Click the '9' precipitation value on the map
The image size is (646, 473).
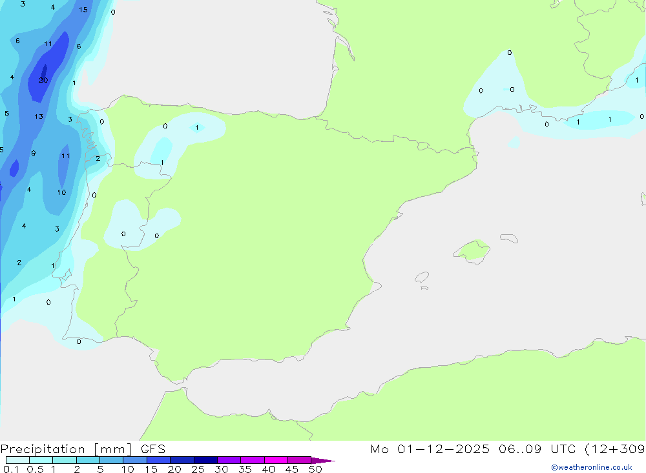pos(34,153)
